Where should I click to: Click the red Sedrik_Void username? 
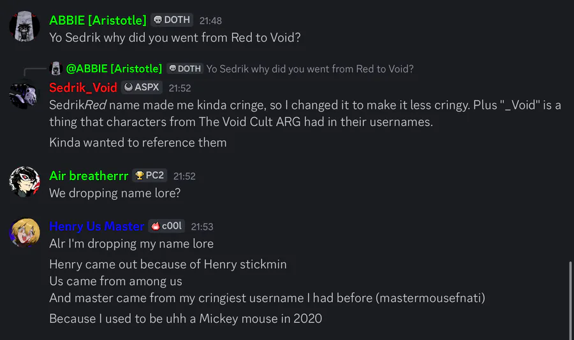point(83,87)
